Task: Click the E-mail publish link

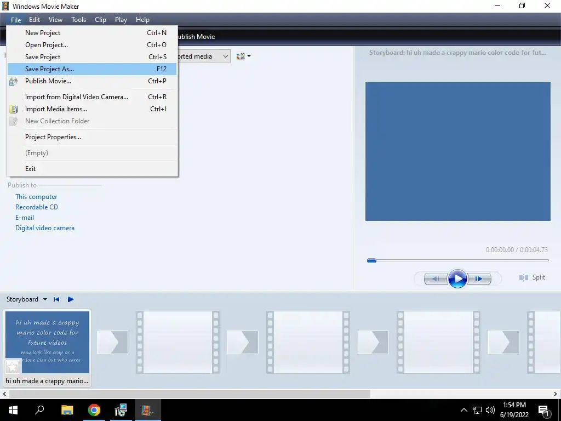Action: coord(25,217)
